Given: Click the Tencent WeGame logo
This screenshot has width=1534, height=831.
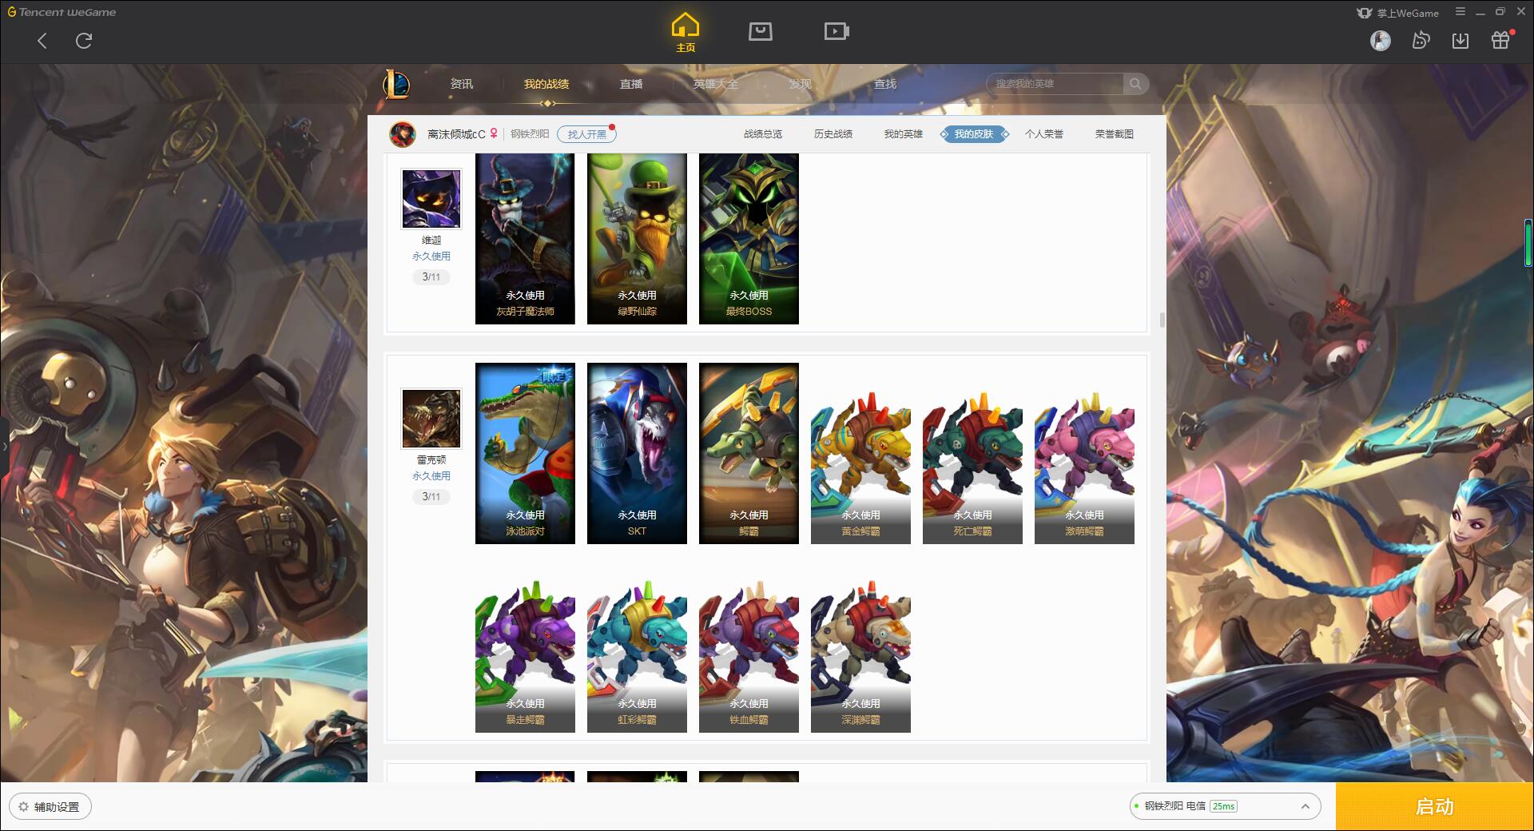Looking at the screenshot, I should click(62, 12).
